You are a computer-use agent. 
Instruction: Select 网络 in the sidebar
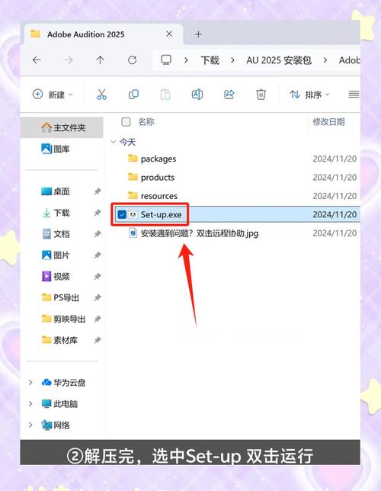pyautogui.click(x=56, y=425)
